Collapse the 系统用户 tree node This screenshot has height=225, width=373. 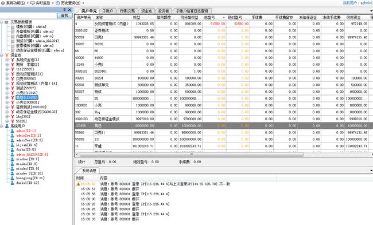(x=2, y=126)
